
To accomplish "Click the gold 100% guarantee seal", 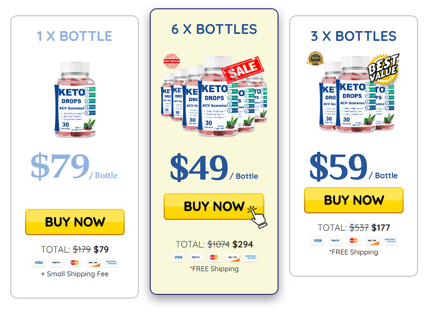I will tap(315, 58).
